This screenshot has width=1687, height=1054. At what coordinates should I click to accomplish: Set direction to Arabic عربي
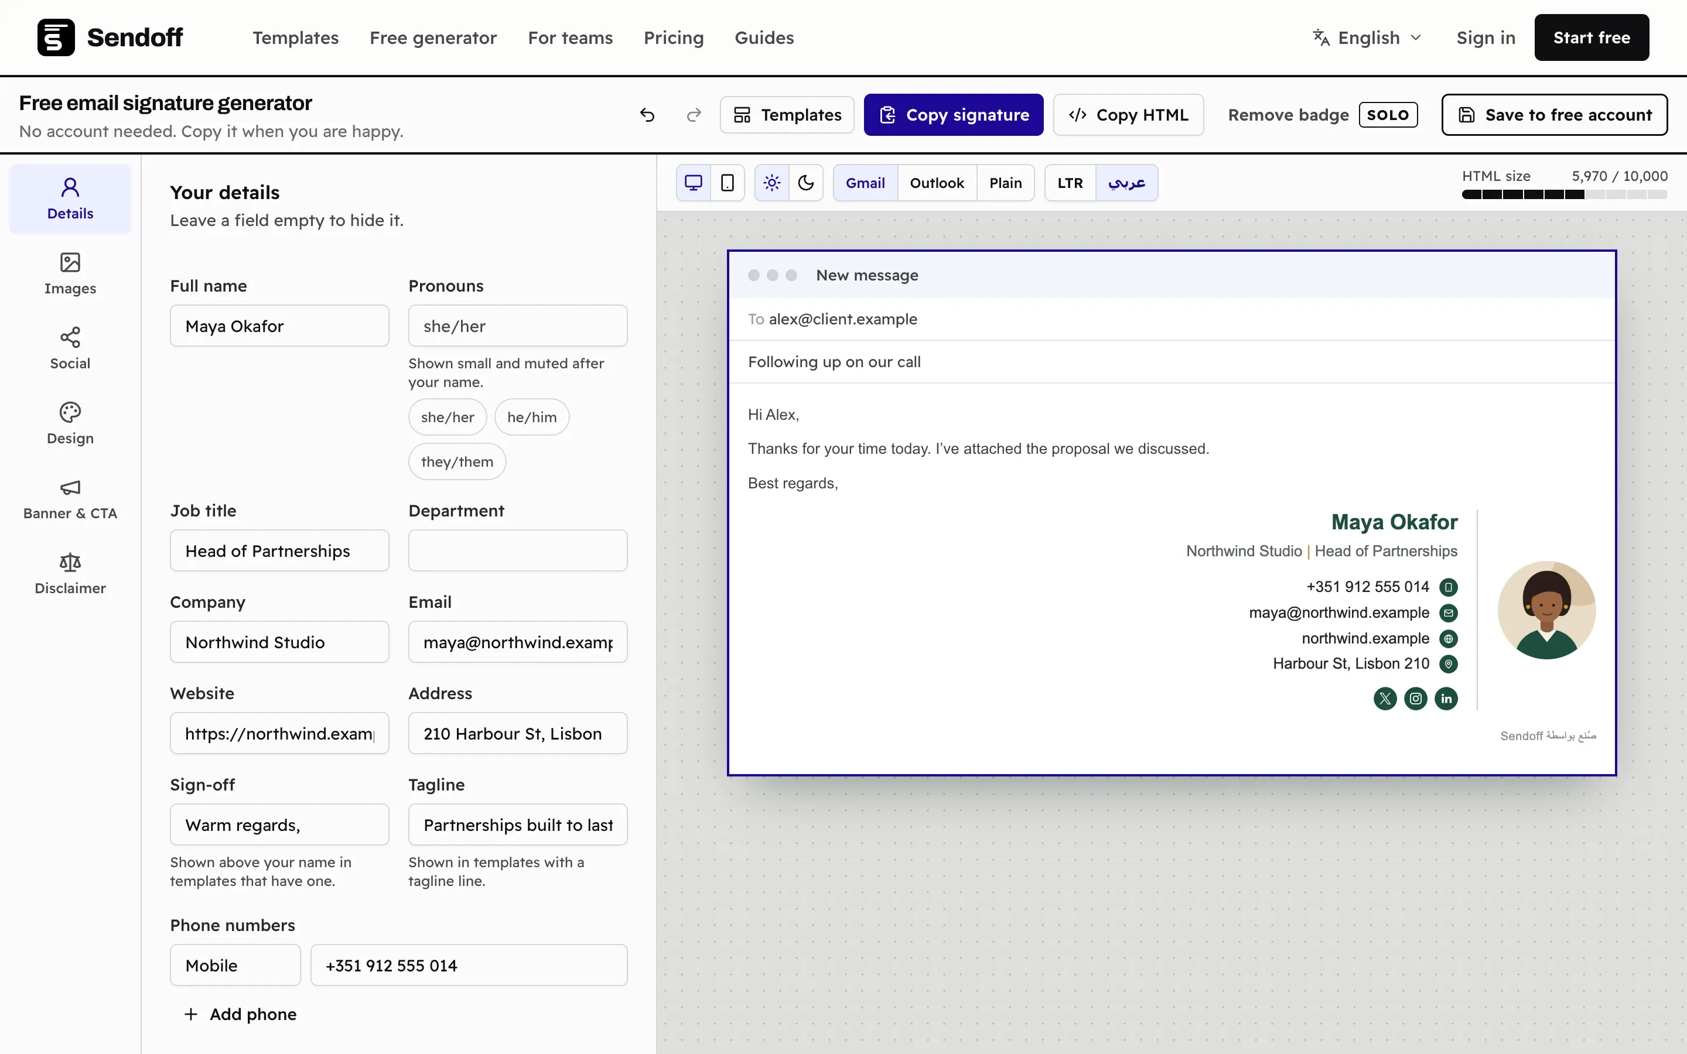(x=1126, y=183)
